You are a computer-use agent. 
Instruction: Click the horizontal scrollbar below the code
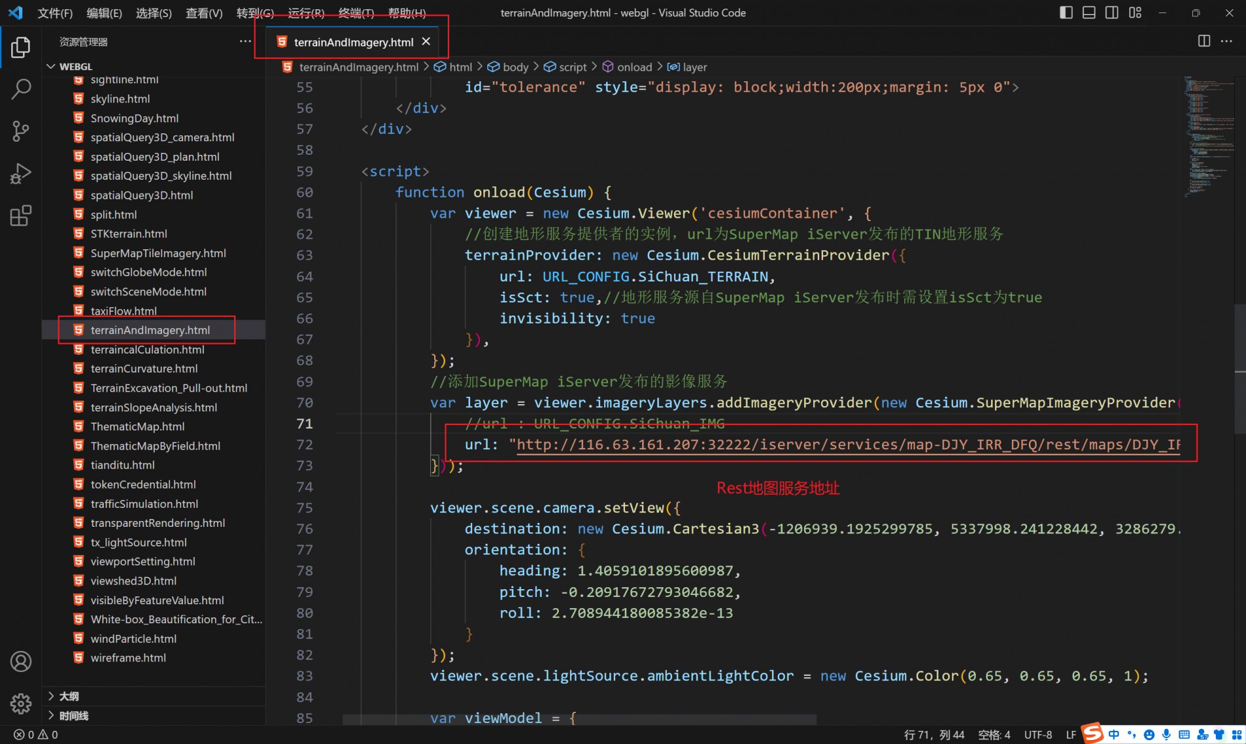pyautogui.click(x=579, y=720)
